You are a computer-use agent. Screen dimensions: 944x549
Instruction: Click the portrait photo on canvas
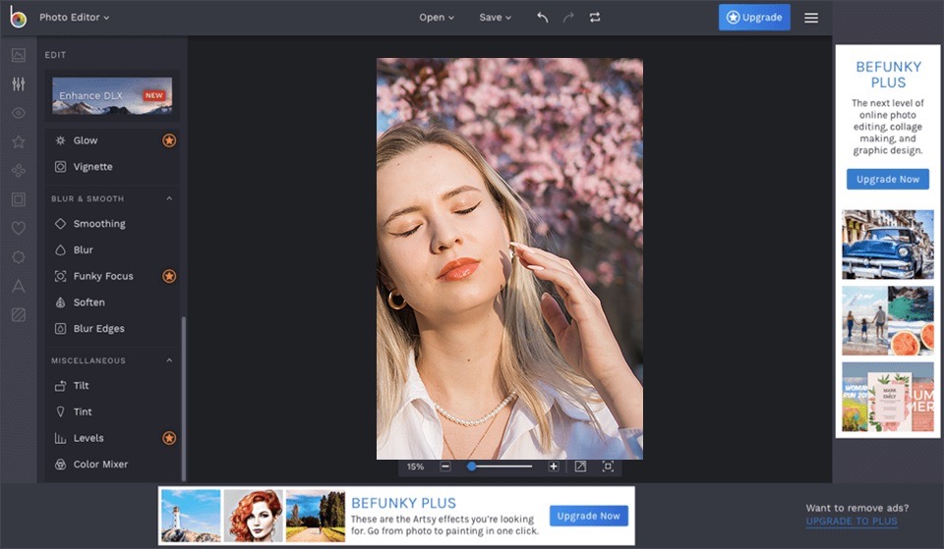(x=509, y=258)
